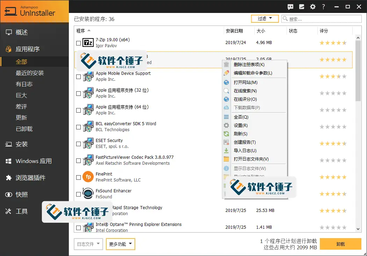This screenshot has height=256, width=367.
Task: Set star rating for FinePrint
Action: click(333, 177)
